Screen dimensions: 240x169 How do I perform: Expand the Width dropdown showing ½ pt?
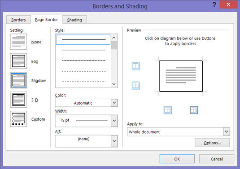click(x=86, y=121)
